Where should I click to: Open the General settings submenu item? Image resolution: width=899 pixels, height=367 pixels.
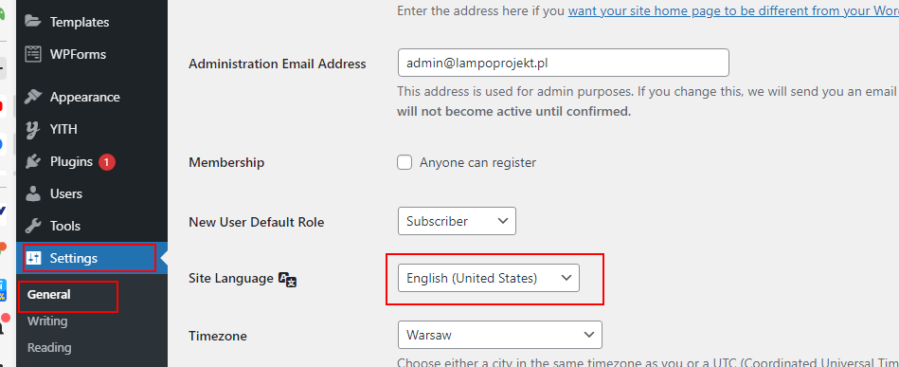point(48,295)
